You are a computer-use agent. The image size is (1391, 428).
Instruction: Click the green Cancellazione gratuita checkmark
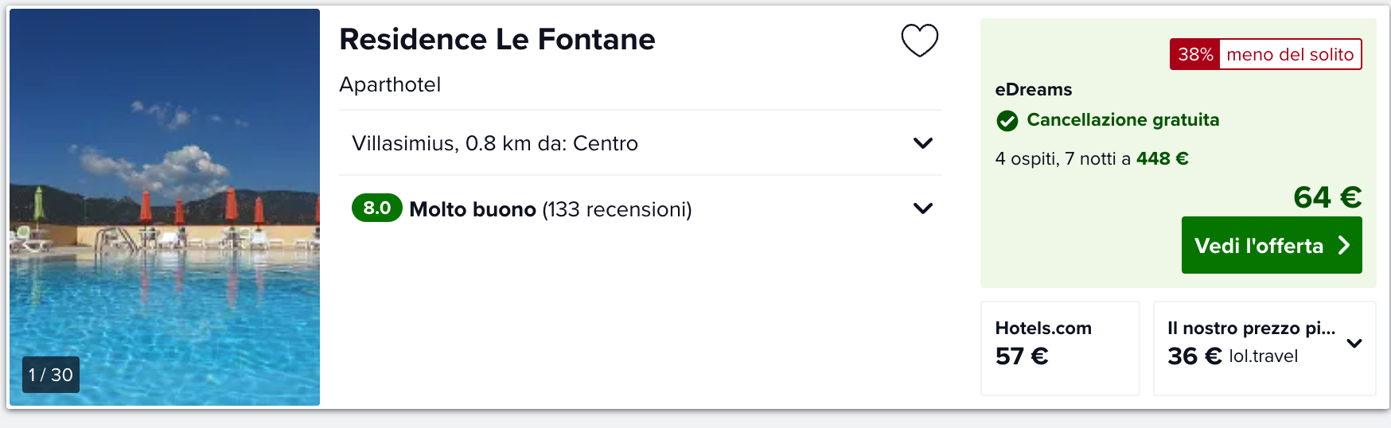point(1007,121)
